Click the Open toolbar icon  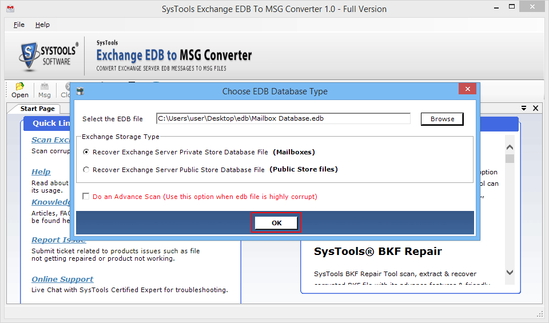tap(19, 90)
